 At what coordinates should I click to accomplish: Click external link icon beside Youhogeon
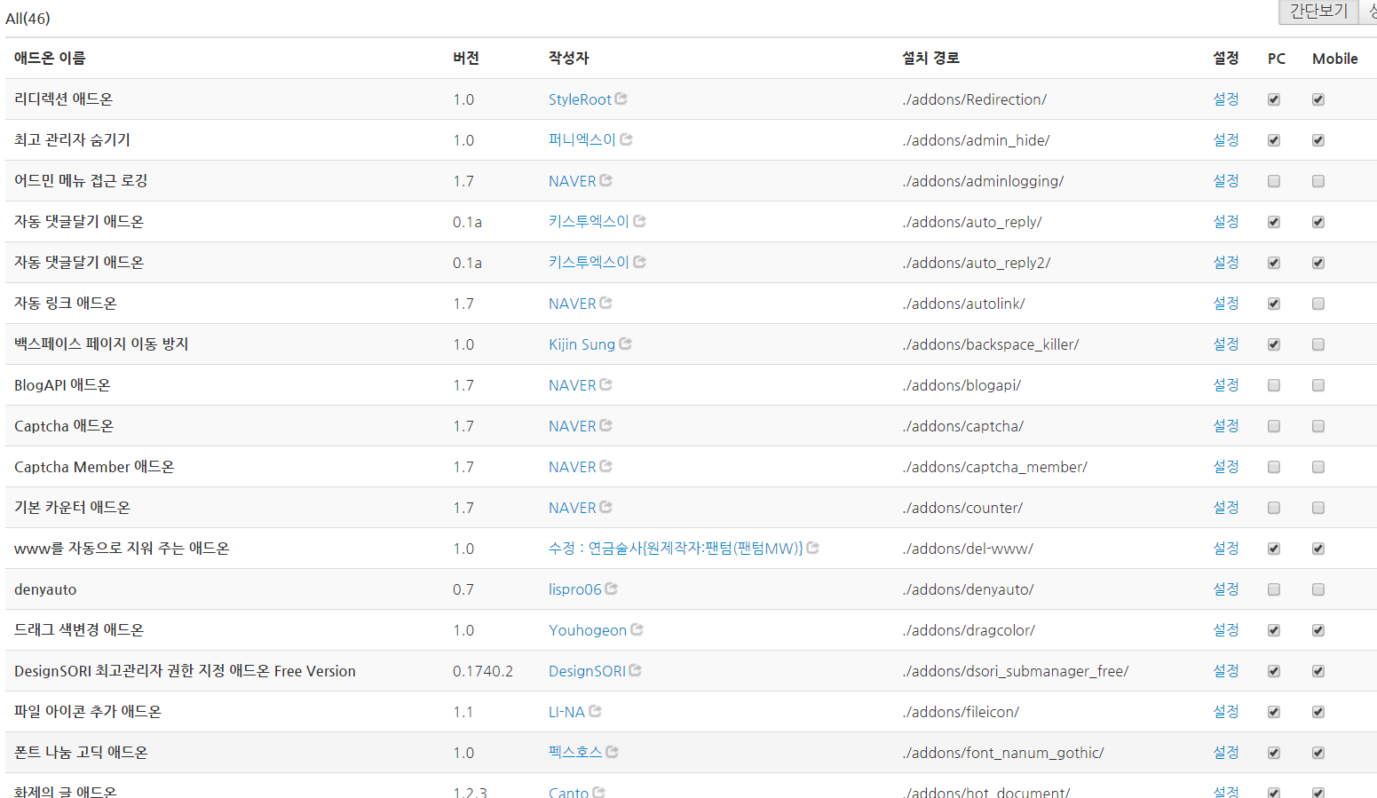click(637, 629)
